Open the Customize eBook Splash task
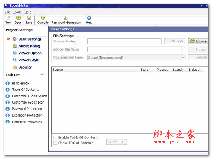This screenshot has width=212, height=159. point(29,96)
